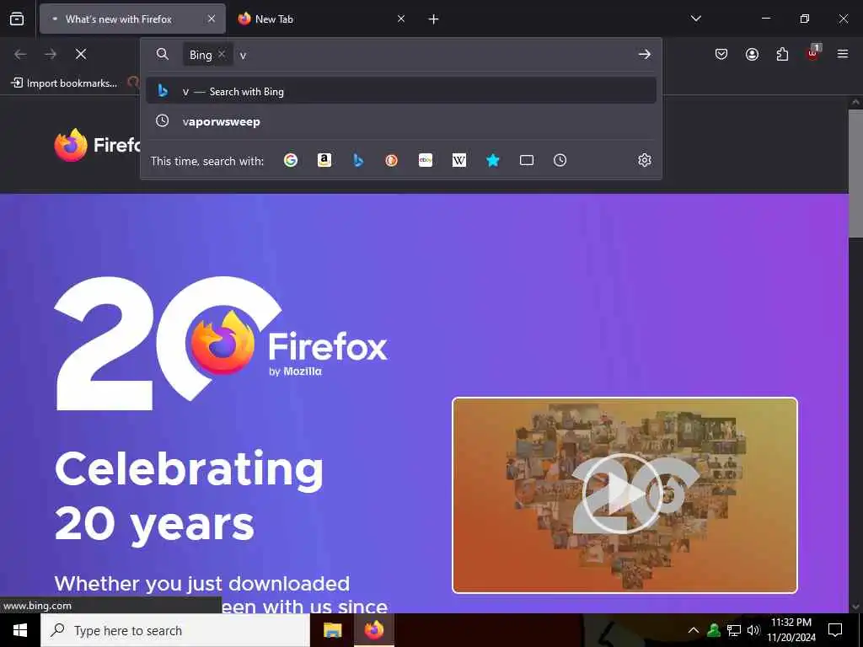Click scrollbar down arrow
The image size is (863, 647).
pos(855,607)
